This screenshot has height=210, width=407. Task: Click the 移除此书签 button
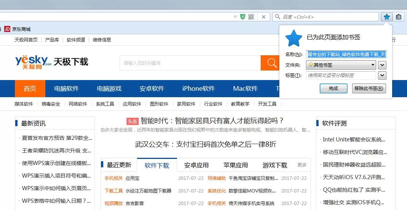tap(369, 88)
